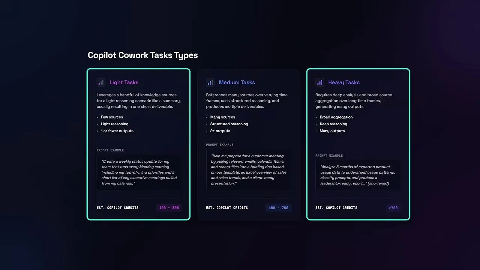This screenshot has width=480, height=270.
Task: Click the Structured reasoning bullet
Action: (229, 124)
